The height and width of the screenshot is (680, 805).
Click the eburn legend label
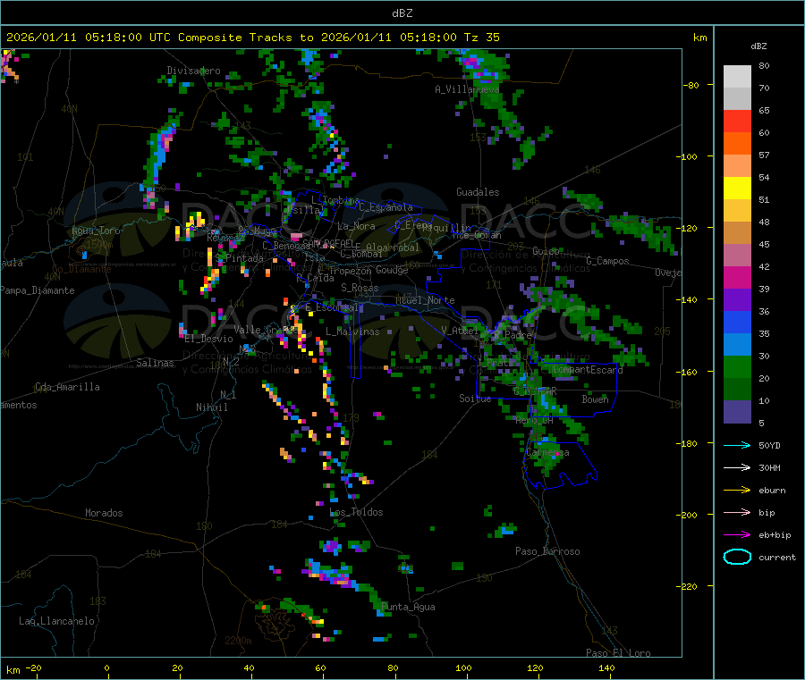[x=772, y=491]
